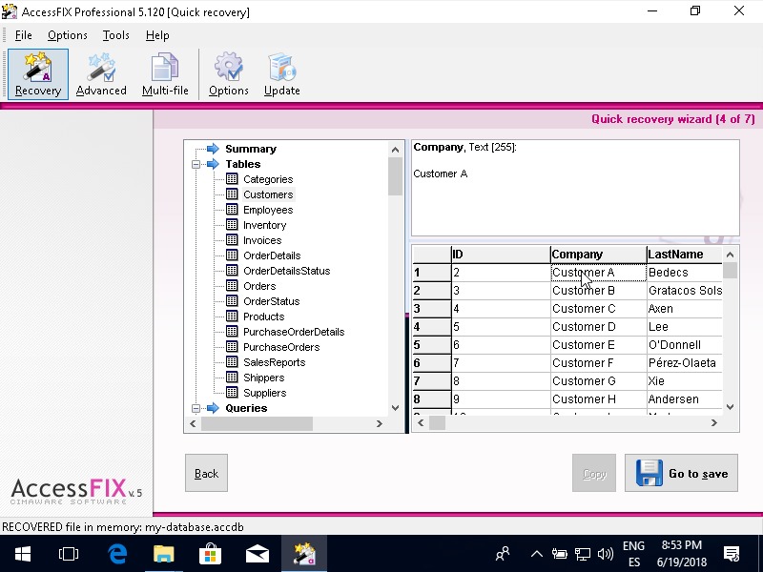Select the Recovery toolbar icon
The height and width of the screenshot is (572, 763).
[38, 74]
